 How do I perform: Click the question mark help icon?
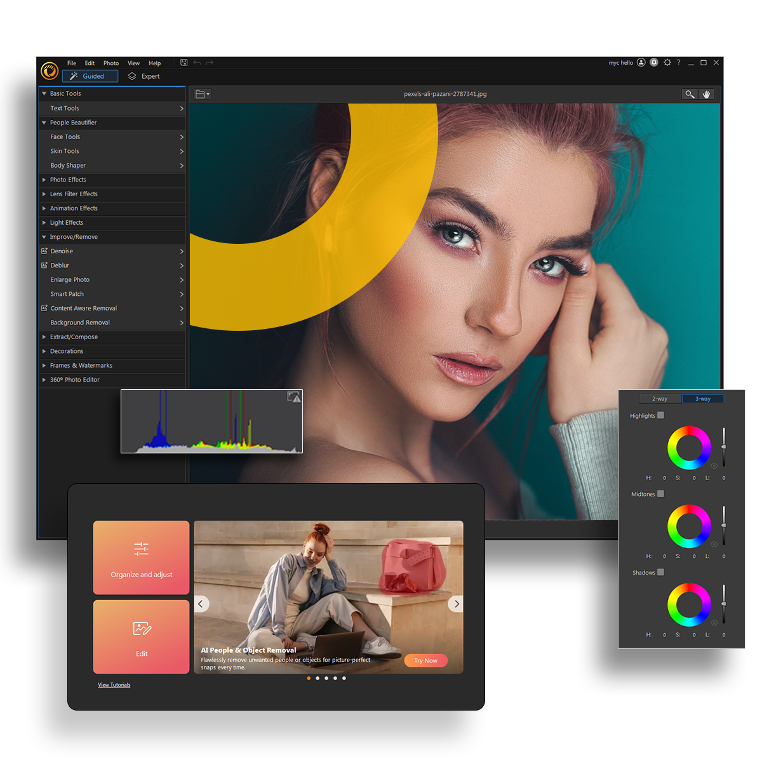click(x=679, y=63)
